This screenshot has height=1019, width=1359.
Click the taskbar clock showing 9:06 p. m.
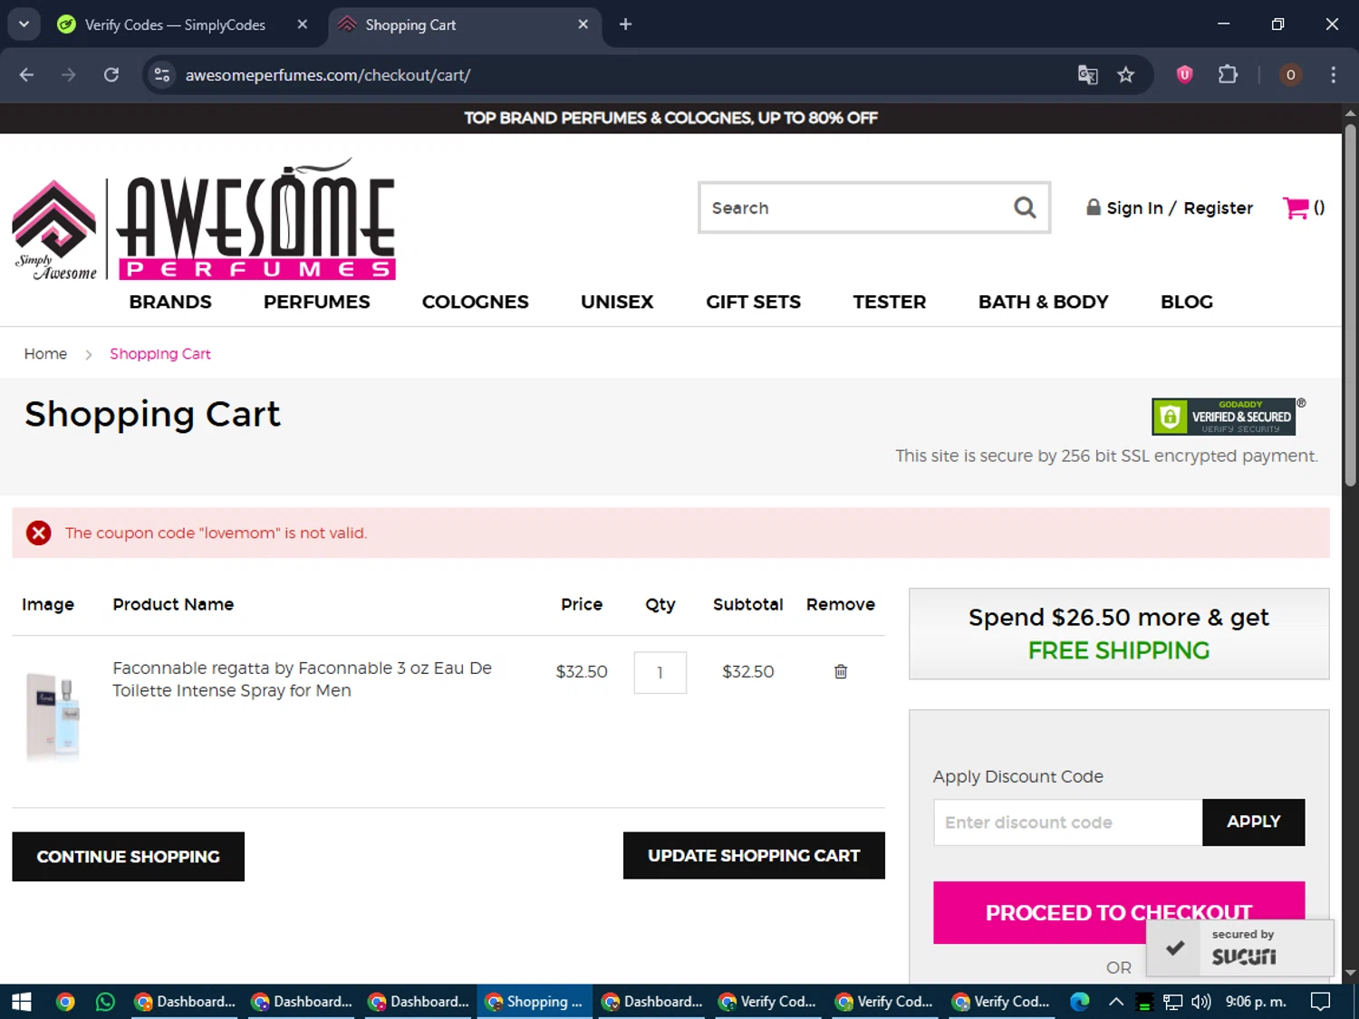(x=1256, y=1001)
